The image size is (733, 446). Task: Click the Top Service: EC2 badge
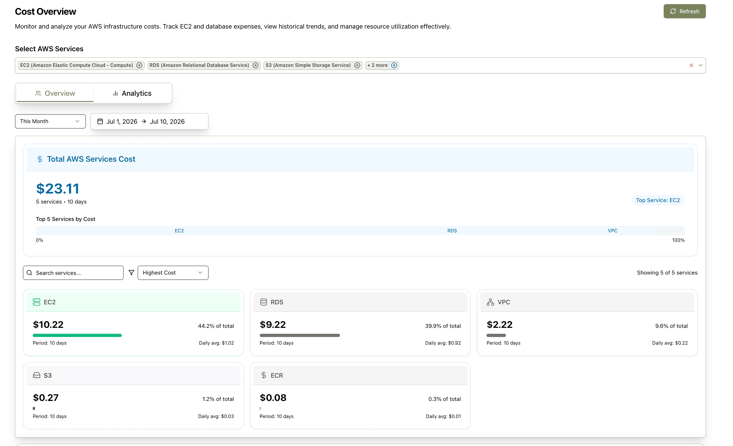(x=658, y=200)
